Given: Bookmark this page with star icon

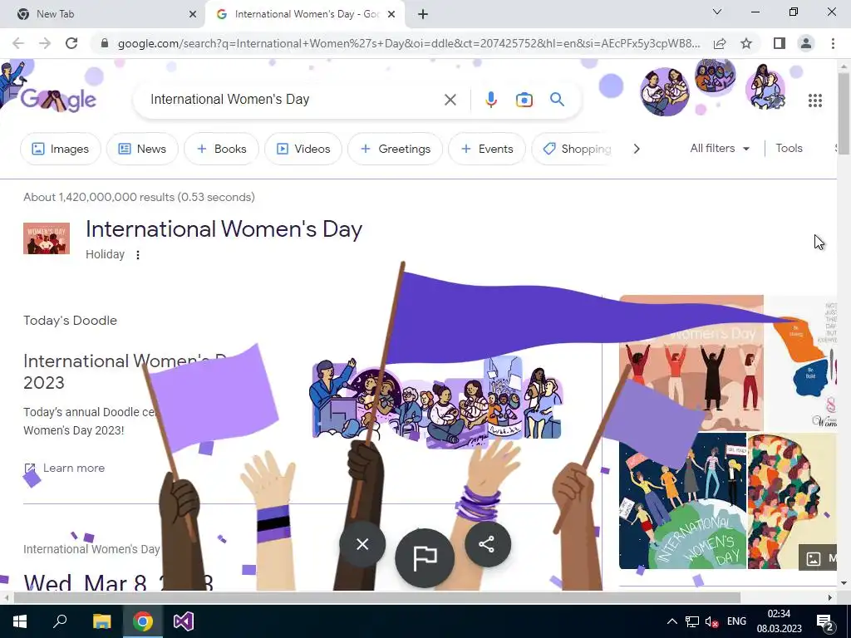Looking at the screenshot, I should (x=746, y=43).
